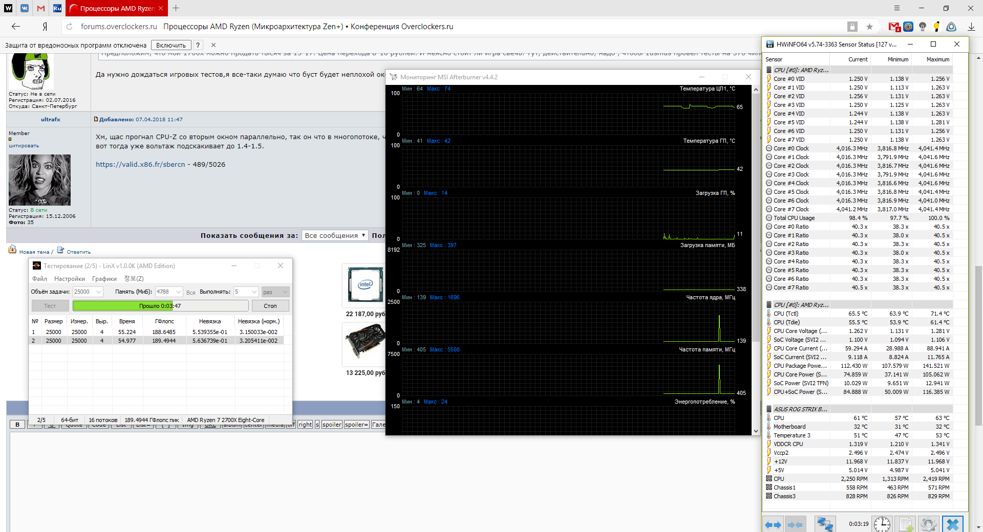Open the 정보(Z) menu in LinX

(134, 279)
